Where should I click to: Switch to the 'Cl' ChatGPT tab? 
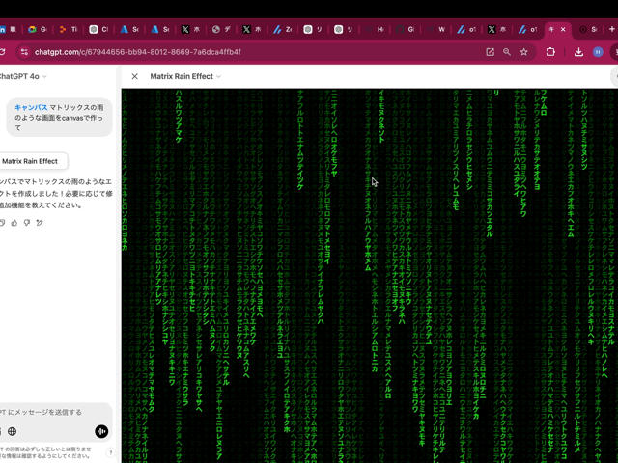pos(98,29)
